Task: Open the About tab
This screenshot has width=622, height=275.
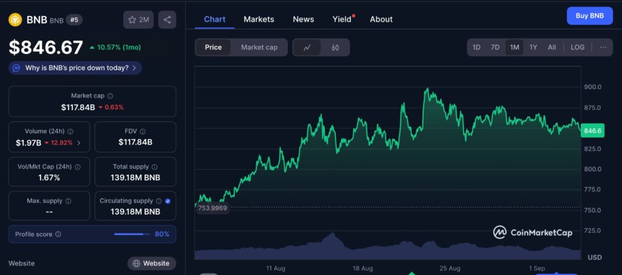Action: pyautogui.click(x=381, y=19)
